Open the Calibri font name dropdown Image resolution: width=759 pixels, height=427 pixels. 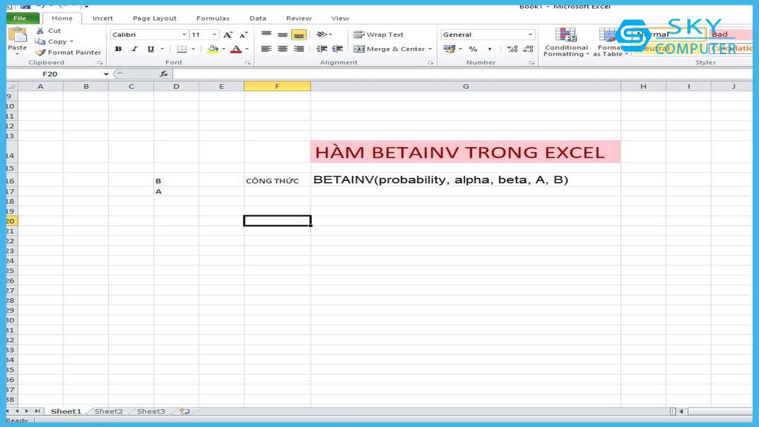[x=184, y=35]
